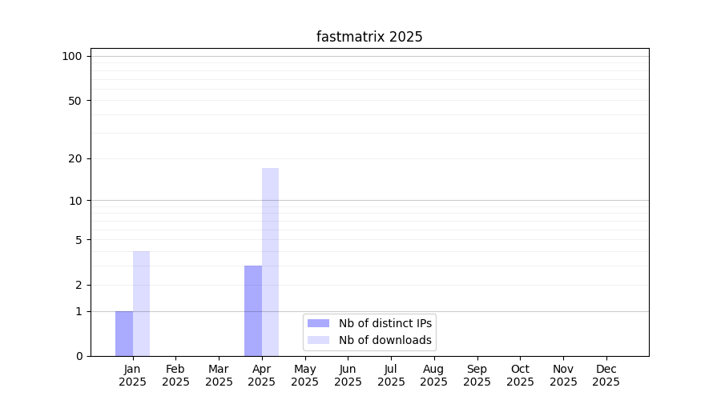
Task: Select the 'Aug 2025' x-axis label
Action: (x=434, y=375)
